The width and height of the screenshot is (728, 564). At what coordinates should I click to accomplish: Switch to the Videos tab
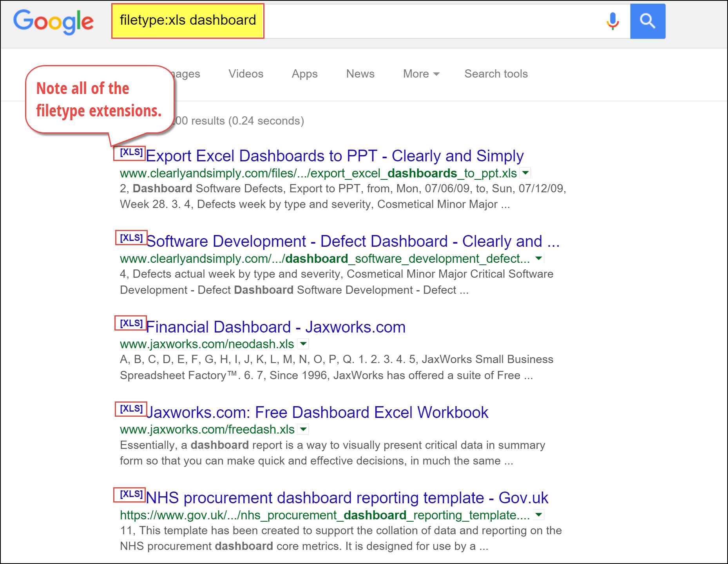(x=246, y=74)
